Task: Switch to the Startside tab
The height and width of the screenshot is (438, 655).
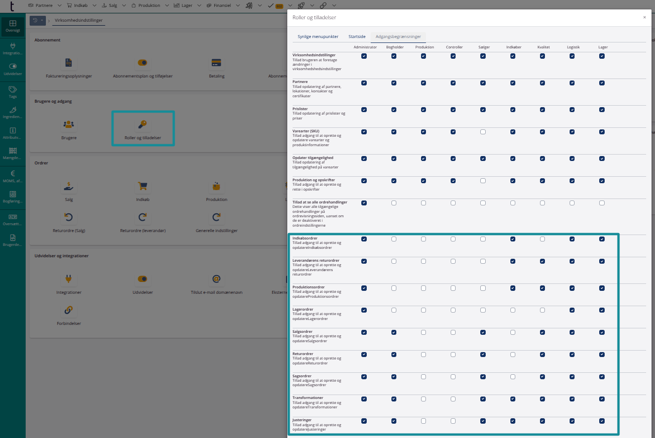Action: (x=357, y=37)
